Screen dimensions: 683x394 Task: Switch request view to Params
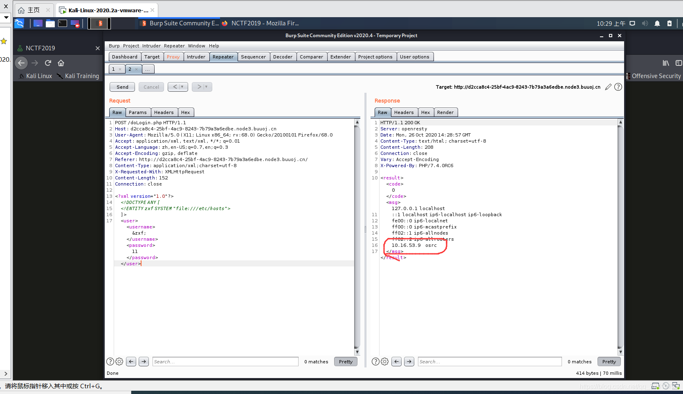coord(138,112)
